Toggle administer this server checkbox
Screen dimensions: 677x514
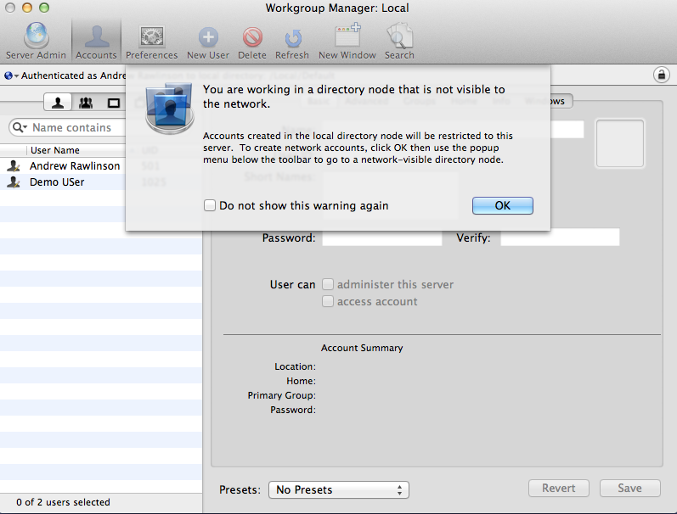328,284
